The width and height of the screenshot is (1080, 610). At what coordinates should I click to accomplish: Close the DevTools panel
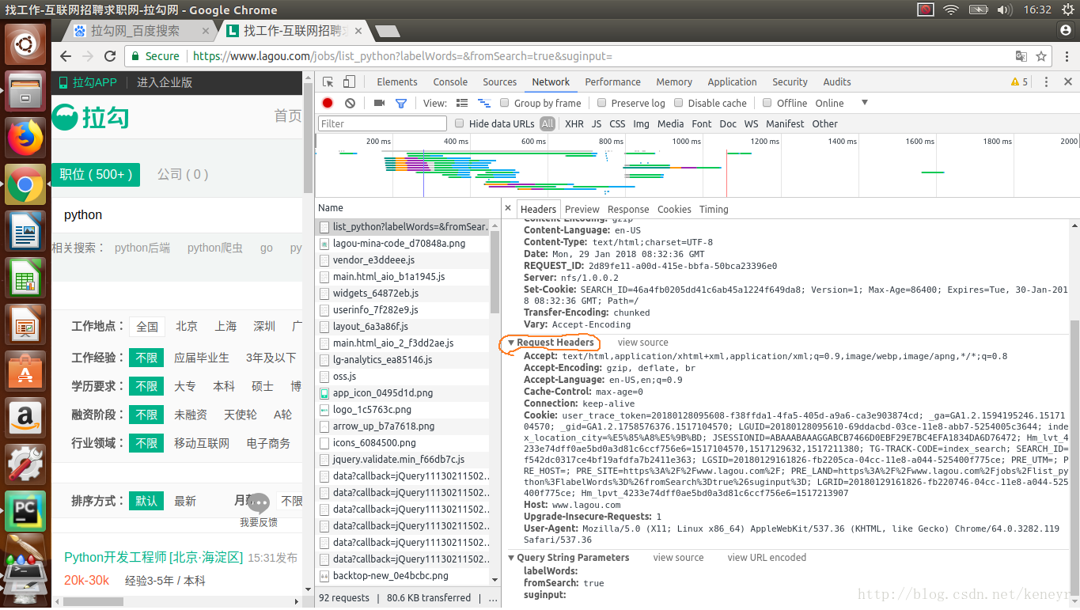click(1068, 81)
